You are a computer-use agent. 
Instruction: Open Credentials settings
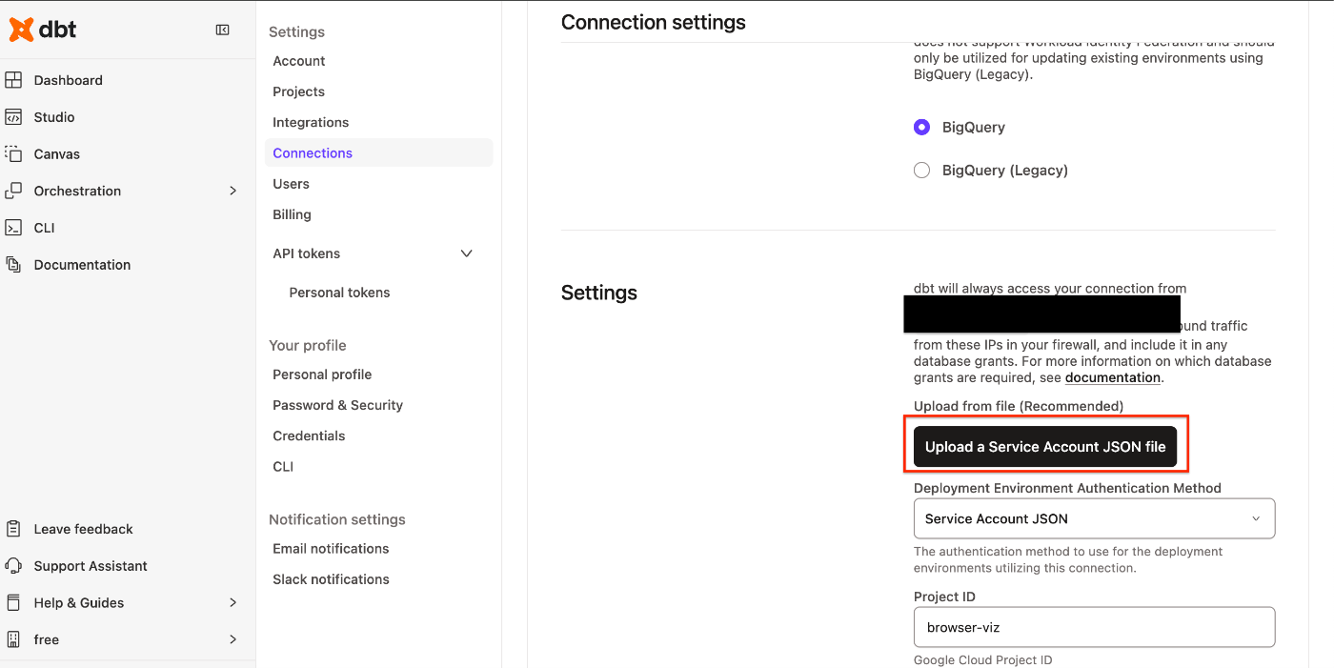pyautogui.click(x=309, y=435)
